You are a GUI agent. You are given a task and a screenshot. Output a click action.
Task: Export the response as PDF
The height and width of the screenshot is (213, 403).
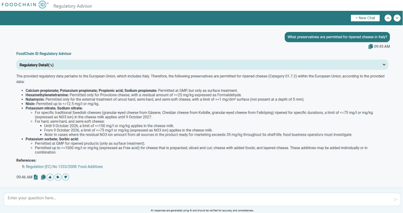tap(36, 177)
